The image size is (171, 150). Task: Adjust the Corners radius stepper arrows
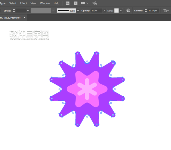pyautogui.click(x=146, y=11)
